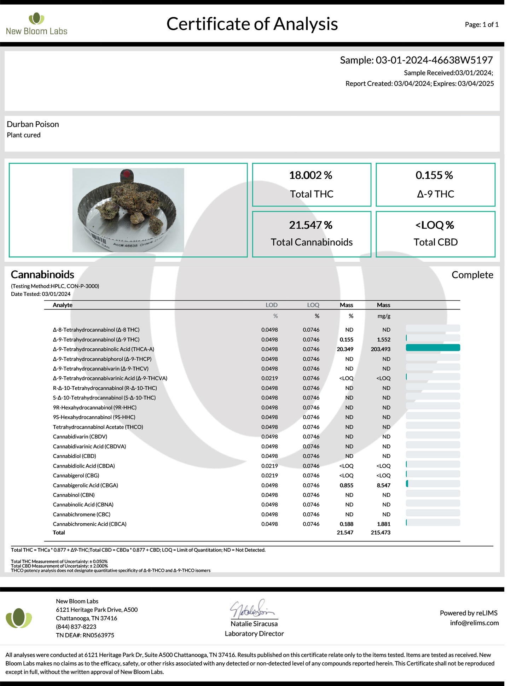Image resolution: width=511 pixels, height=686 pixels.
Task: Click CBGA mg/g value 8.547
Action: pos(384,486)
